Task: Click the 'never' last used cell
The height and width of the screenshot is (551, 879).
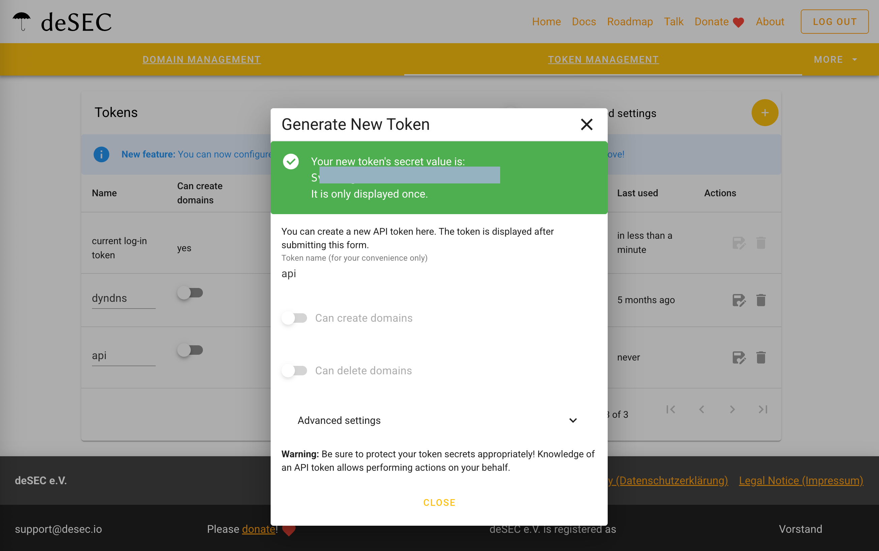Action: (x=628, y=357)
